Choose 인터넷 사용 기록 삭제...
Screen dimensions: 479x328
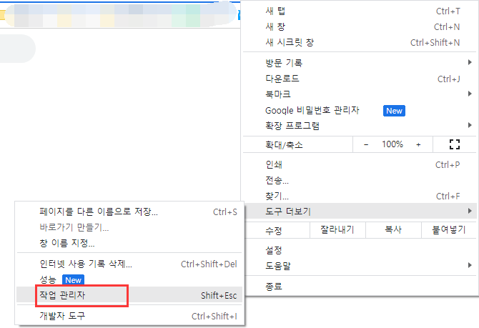[x=85, y=264]
